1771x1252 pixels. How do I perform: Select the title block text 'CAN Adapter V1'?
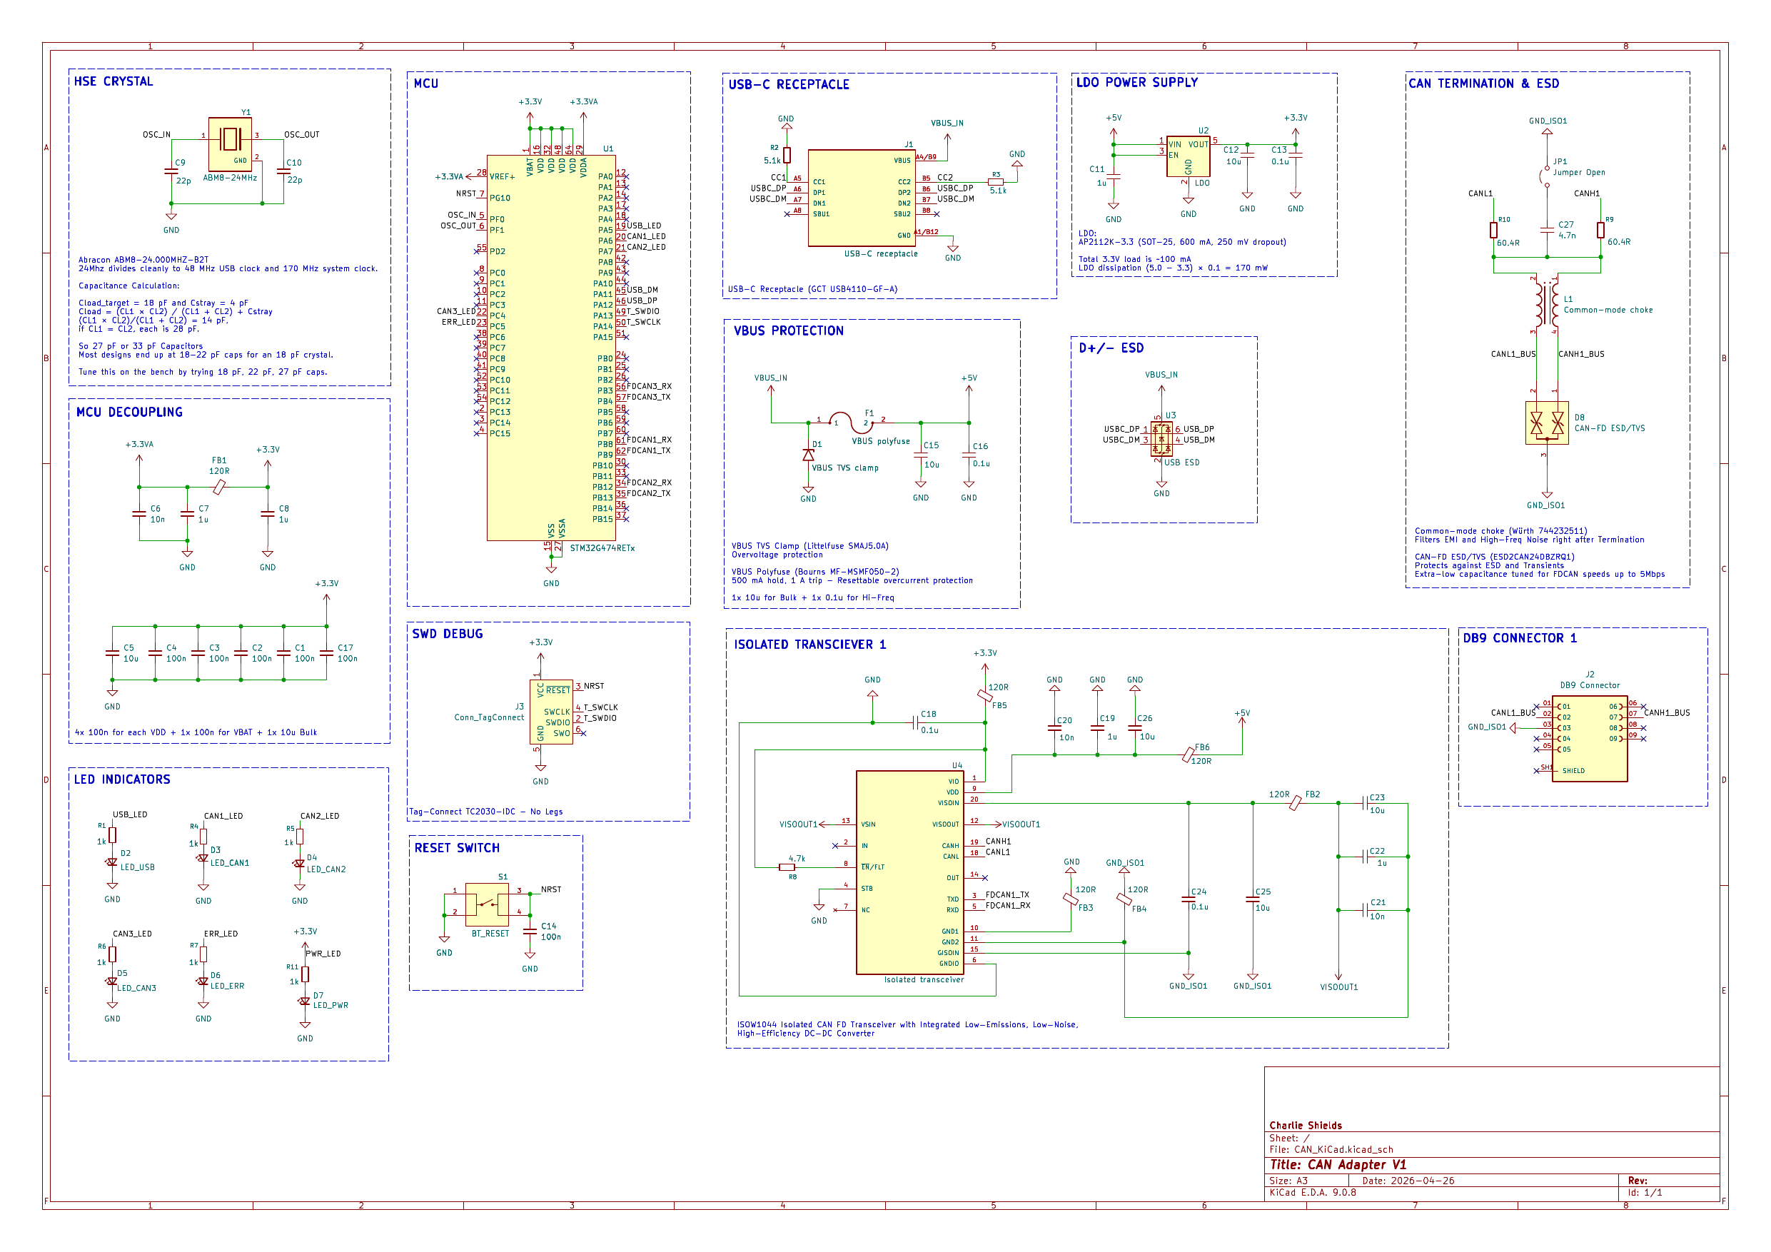1357,1165
